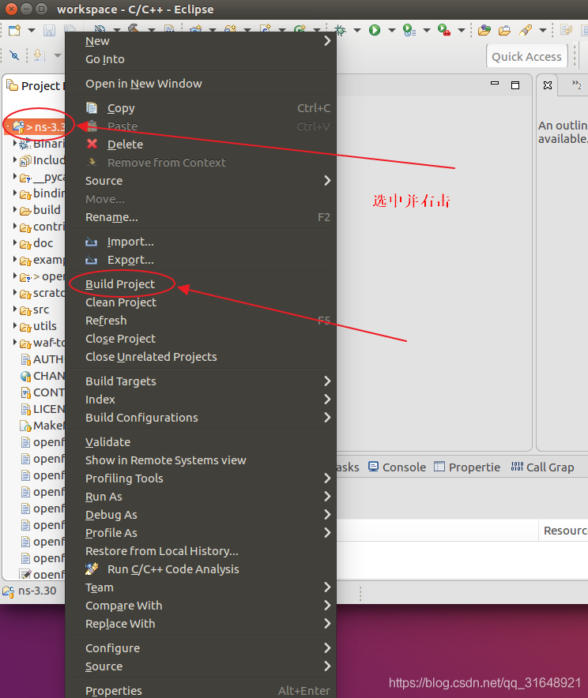Image resolution: width=588 pixels, height=698 pixels.
Task: Open the Next Annotation dropdown arrow
Action: 58,55
